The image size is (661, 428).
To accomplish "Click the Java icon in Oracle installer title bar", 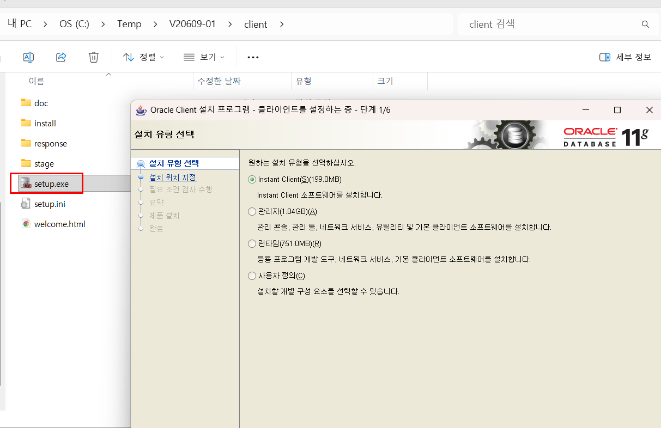I will point(141,109).
